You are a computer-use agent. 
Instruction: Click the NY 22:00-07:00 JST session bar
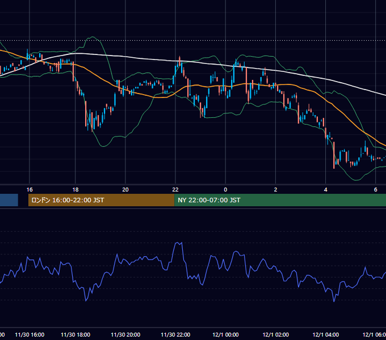[280, 200]
